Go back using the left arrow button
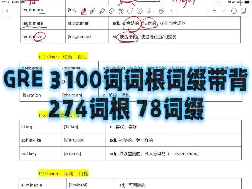This screenshot has height=189, width=252. point(8,11)
